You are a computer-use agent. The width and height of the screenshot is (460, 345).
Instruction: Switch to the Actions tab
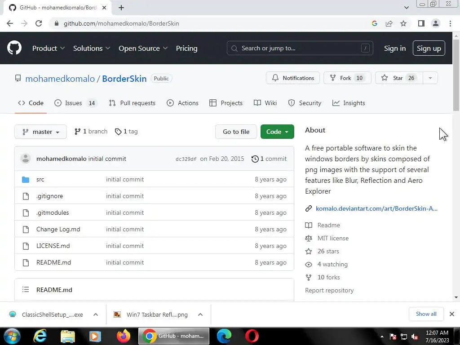coord(182,103)
